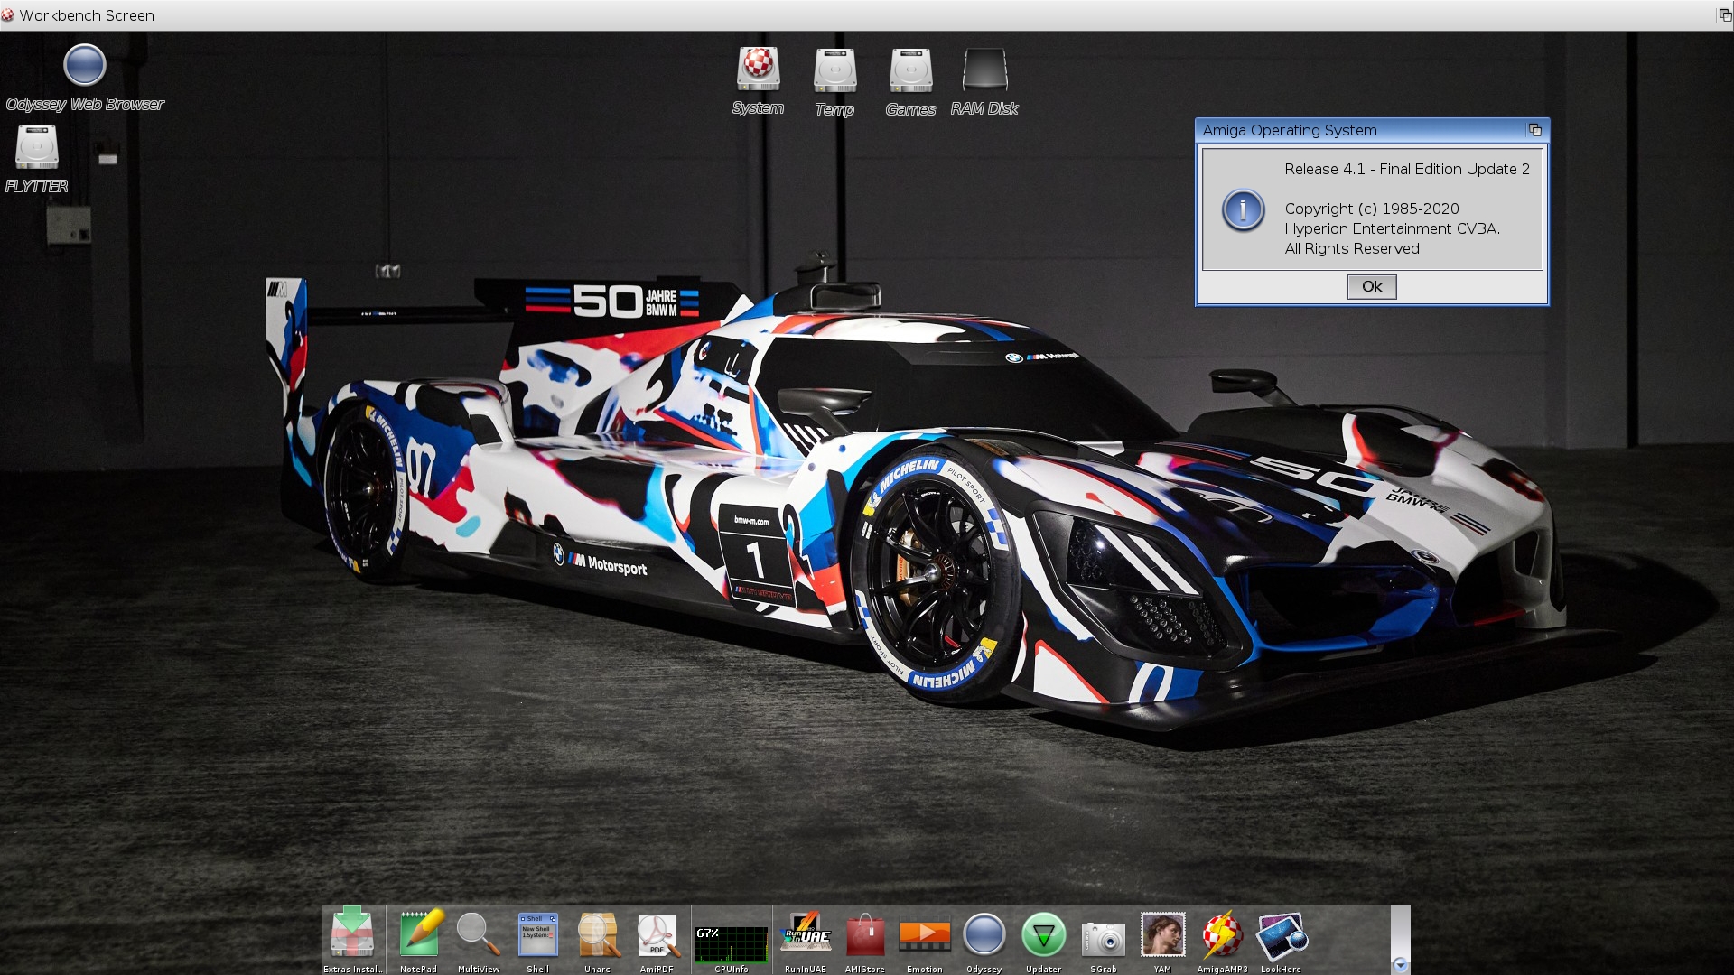Click the blue info icon in the dialog

coord(1244,209)
